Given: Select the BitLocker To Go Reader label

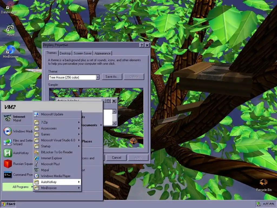Looking at the screenshot, I should click(x=57, y=152).
